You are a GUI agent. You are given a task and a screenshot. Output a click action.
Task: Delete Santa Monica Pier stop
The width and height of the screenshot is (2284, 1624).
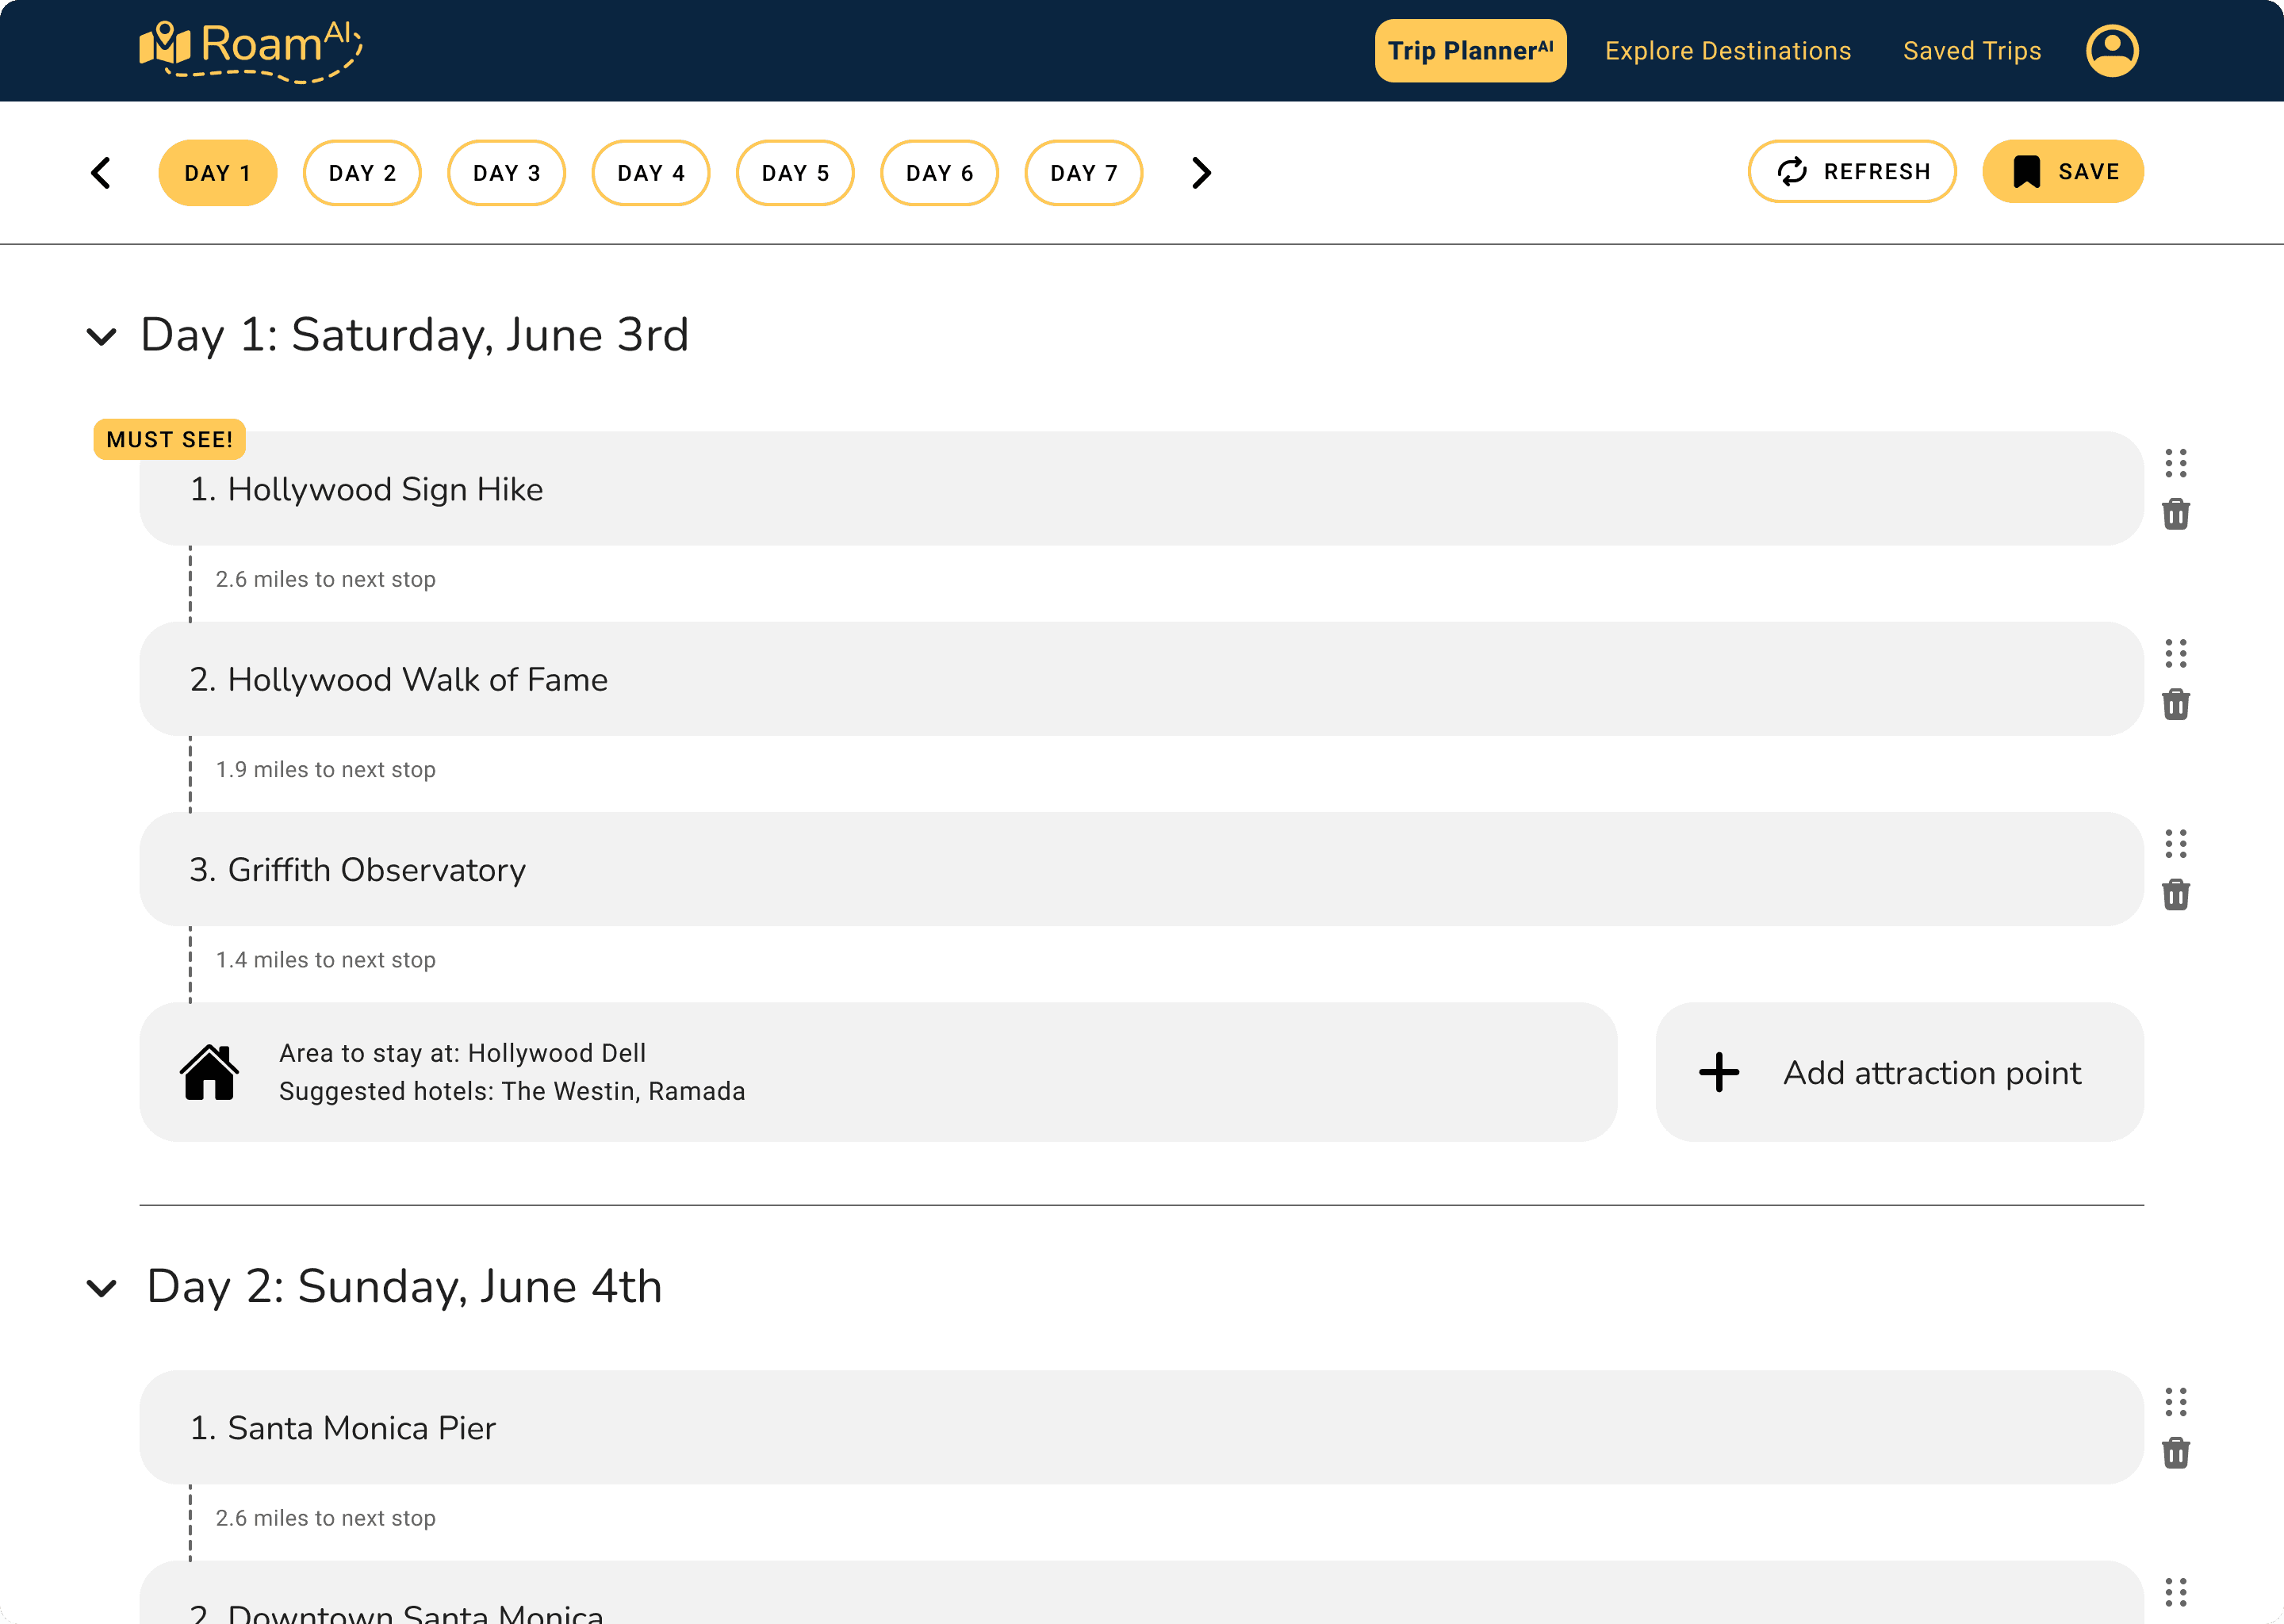[x=2175, y=1453]
